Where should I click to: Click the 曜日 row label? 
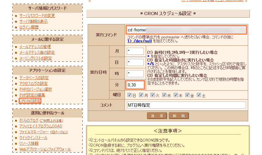point(117,95)
